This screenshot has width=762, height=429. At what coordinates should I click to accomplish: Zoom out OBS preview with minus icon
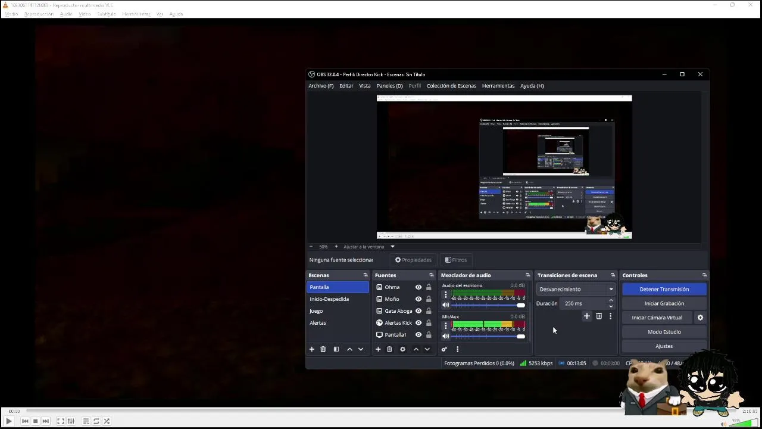(x=311, y=247)
